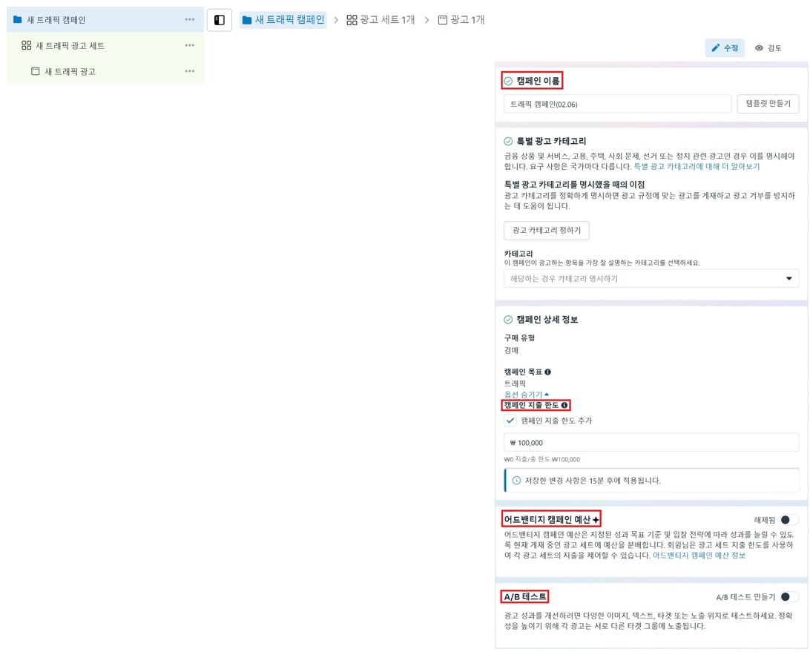Open 어드밴티지 캠페인 예산 정보 link

(x=699, y=556)
